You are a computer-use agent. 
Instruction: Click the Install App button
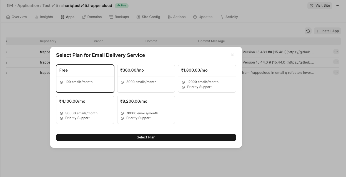click(327, 31)
